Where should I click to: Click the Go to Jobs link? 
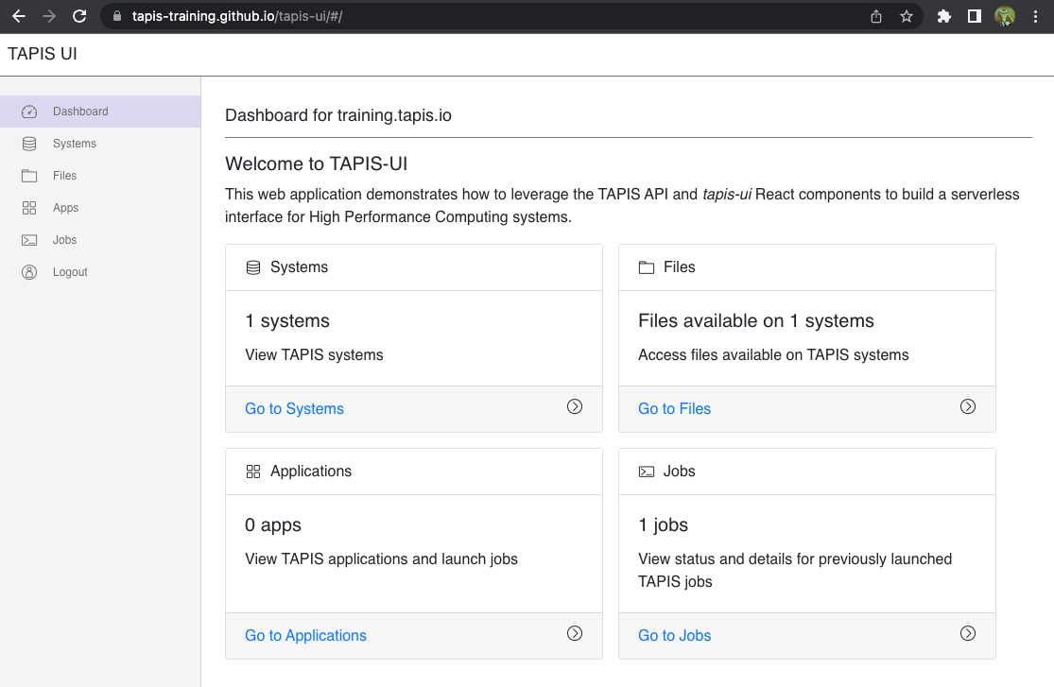pyautogui.click(x=674, y=635)
